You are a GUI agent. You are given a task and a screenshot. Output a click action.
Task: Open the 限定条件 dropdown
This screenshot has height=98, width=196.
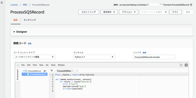[109, 12]
